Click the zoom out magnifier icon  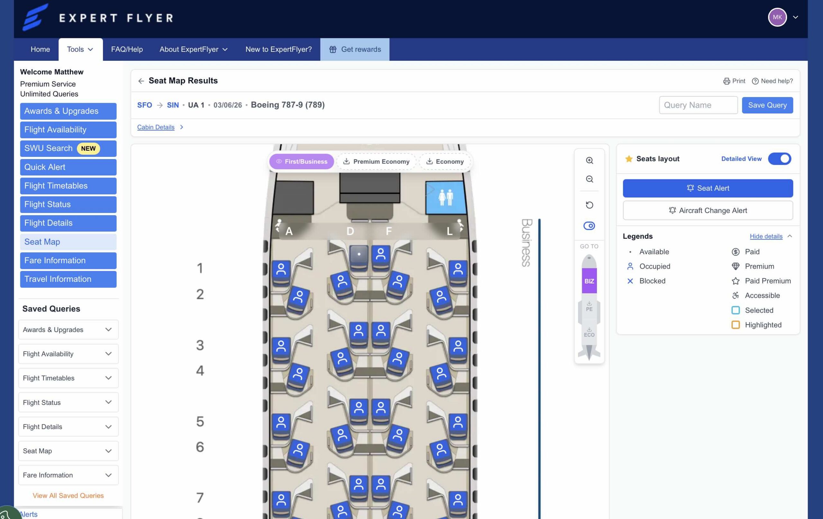589,179
